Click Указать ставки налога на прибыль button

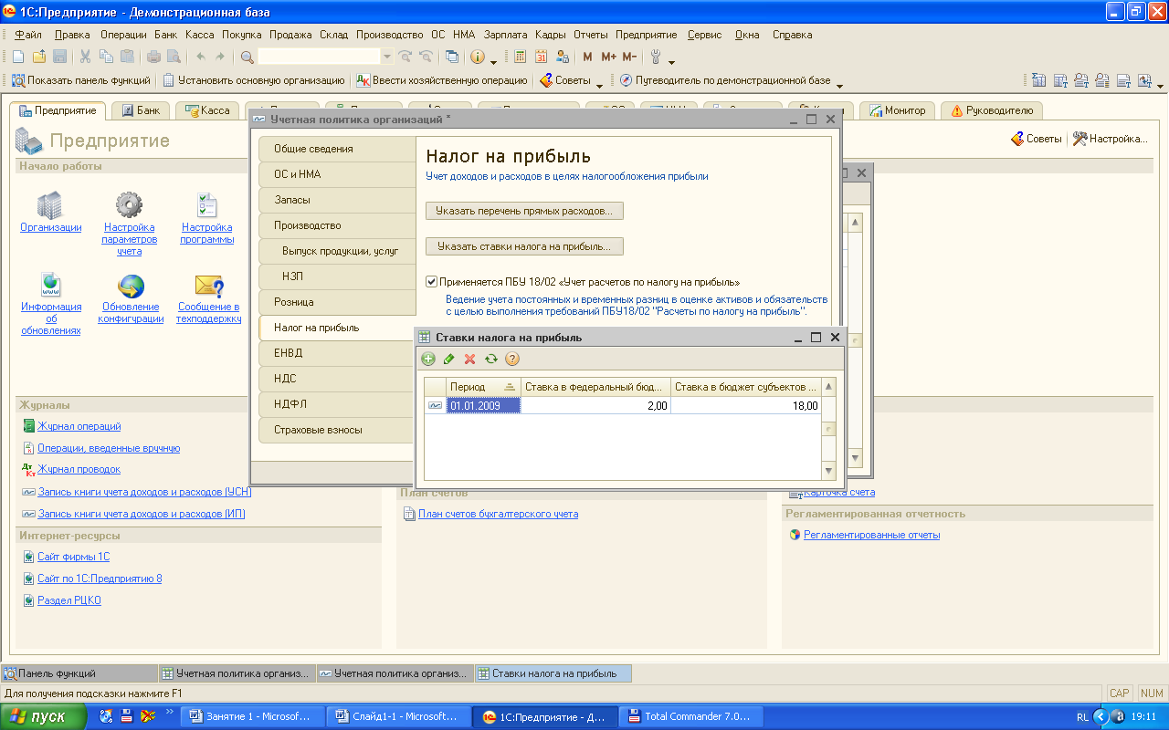524,246
